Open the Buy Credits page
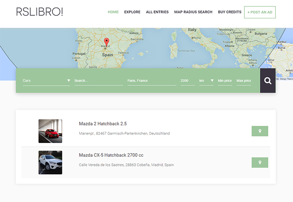This screenshot has width=293, height=202. pyautogui.click(x=230, y=12)
